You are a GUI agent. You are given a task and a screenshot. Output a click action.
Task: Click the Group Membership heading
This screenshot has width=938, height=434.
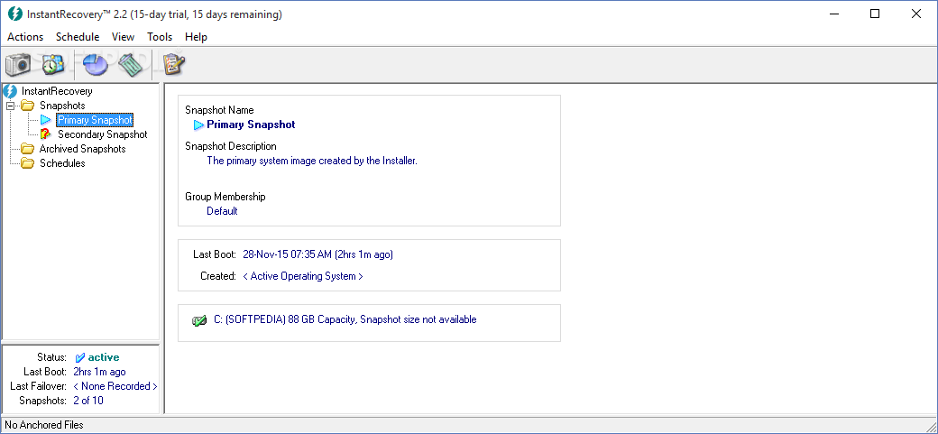pos(225,197)
